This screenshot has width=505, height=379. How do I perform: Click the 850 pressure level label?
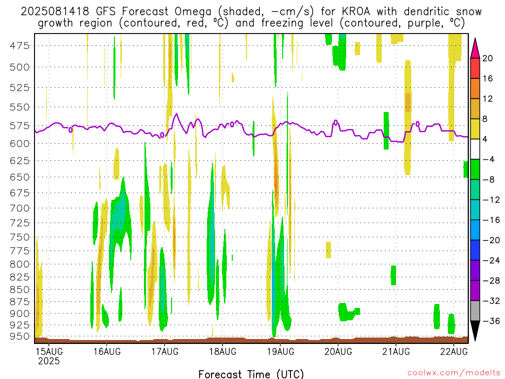pos(20,290)
